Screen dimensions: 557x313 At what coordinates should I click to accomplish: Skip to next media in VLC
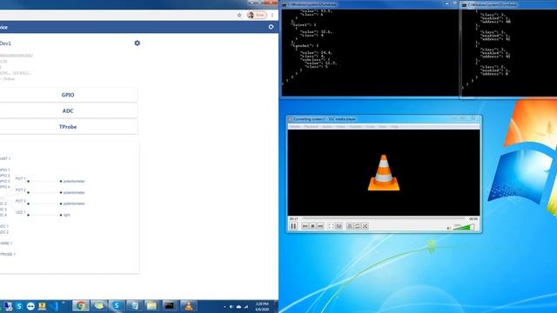pos(320,226)
